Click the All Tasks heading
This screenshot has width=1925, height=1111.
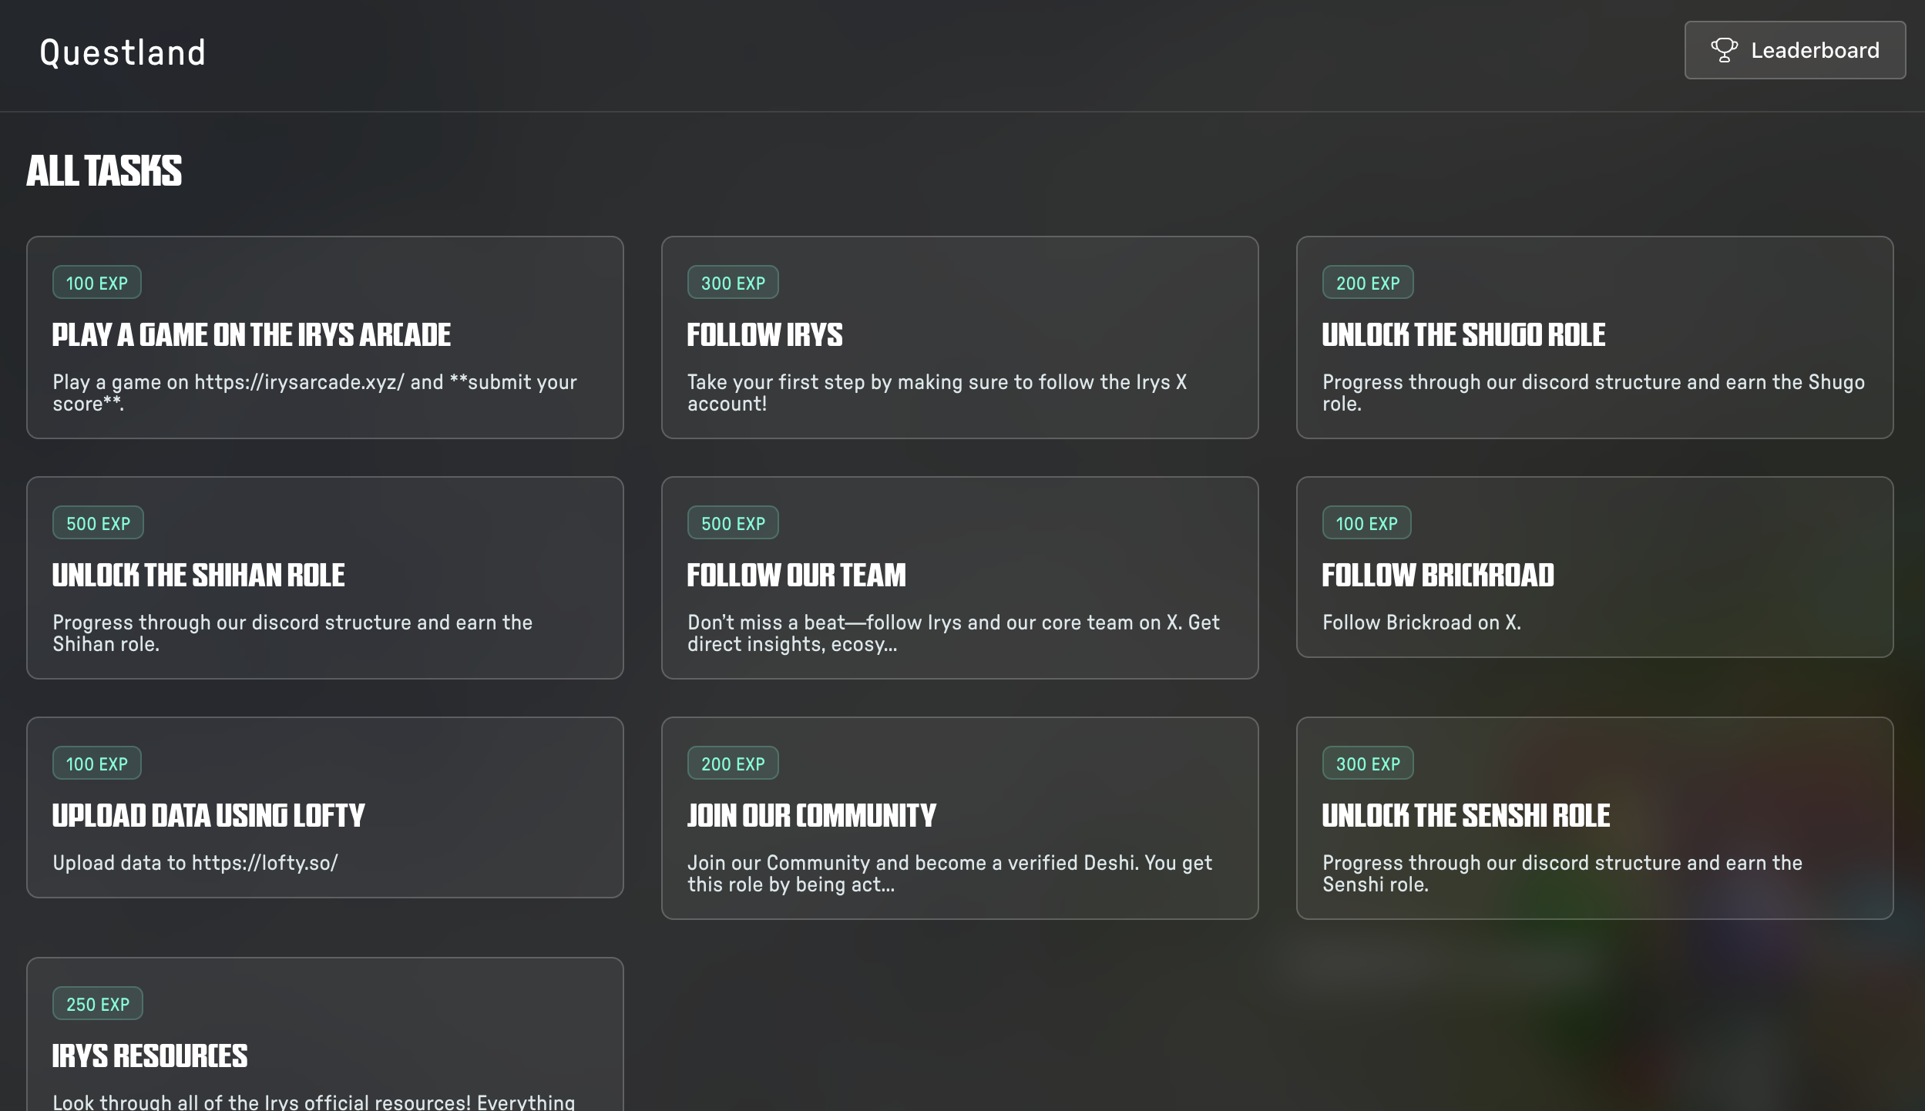coord(105,170)
